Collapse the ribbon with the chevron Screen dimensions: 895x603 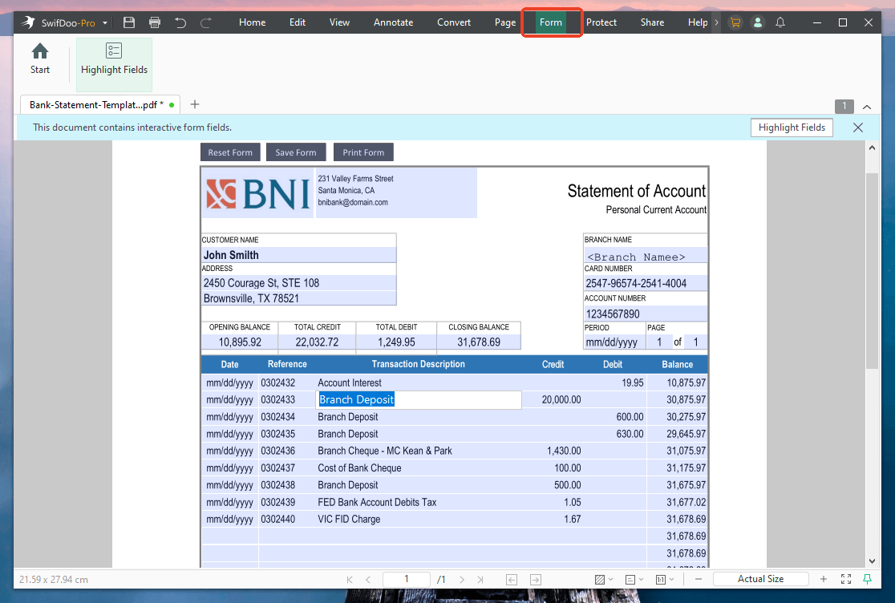click(867, 107)
